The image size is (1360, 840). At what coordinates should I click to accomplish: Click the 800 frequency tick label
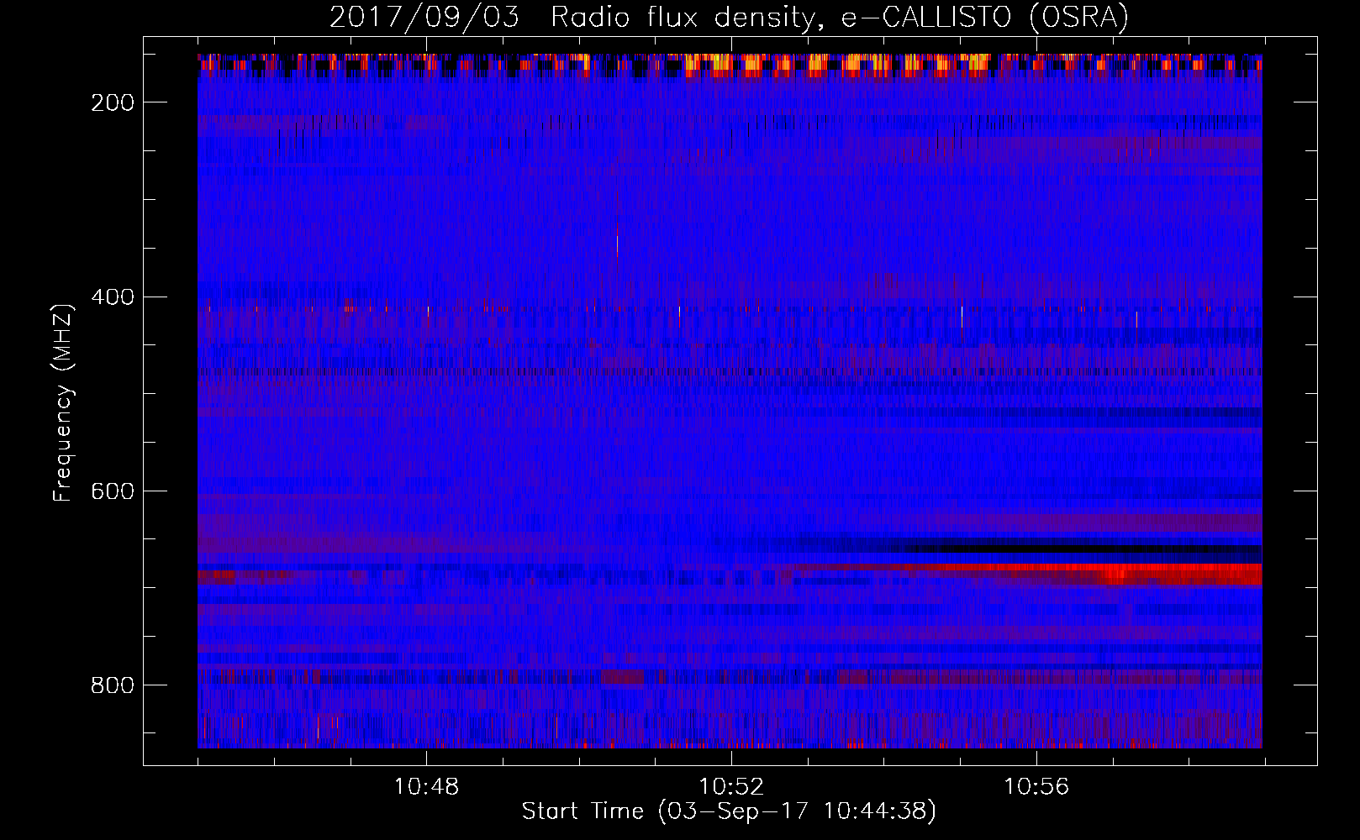click(113, 685)
